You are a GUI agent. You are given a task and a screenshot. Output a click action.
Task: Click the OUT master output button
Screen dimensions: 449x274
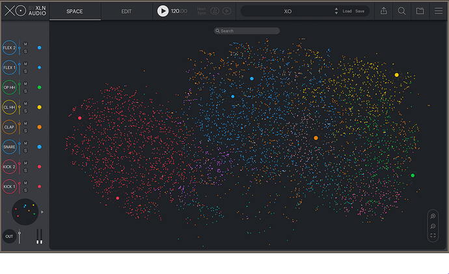[9, 236]
